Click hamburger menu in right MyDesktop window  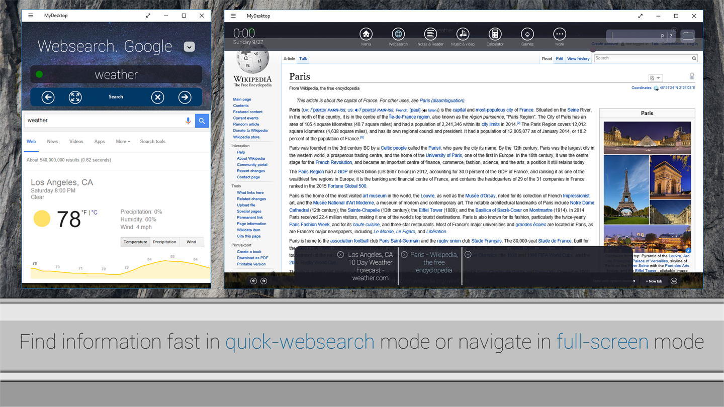[x=233, y=16]
